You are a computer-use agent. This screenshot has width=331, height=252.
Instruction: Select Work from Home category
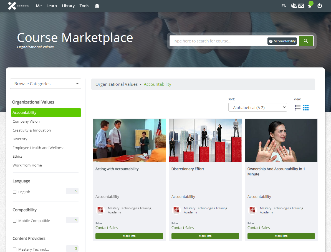(27, 165)
